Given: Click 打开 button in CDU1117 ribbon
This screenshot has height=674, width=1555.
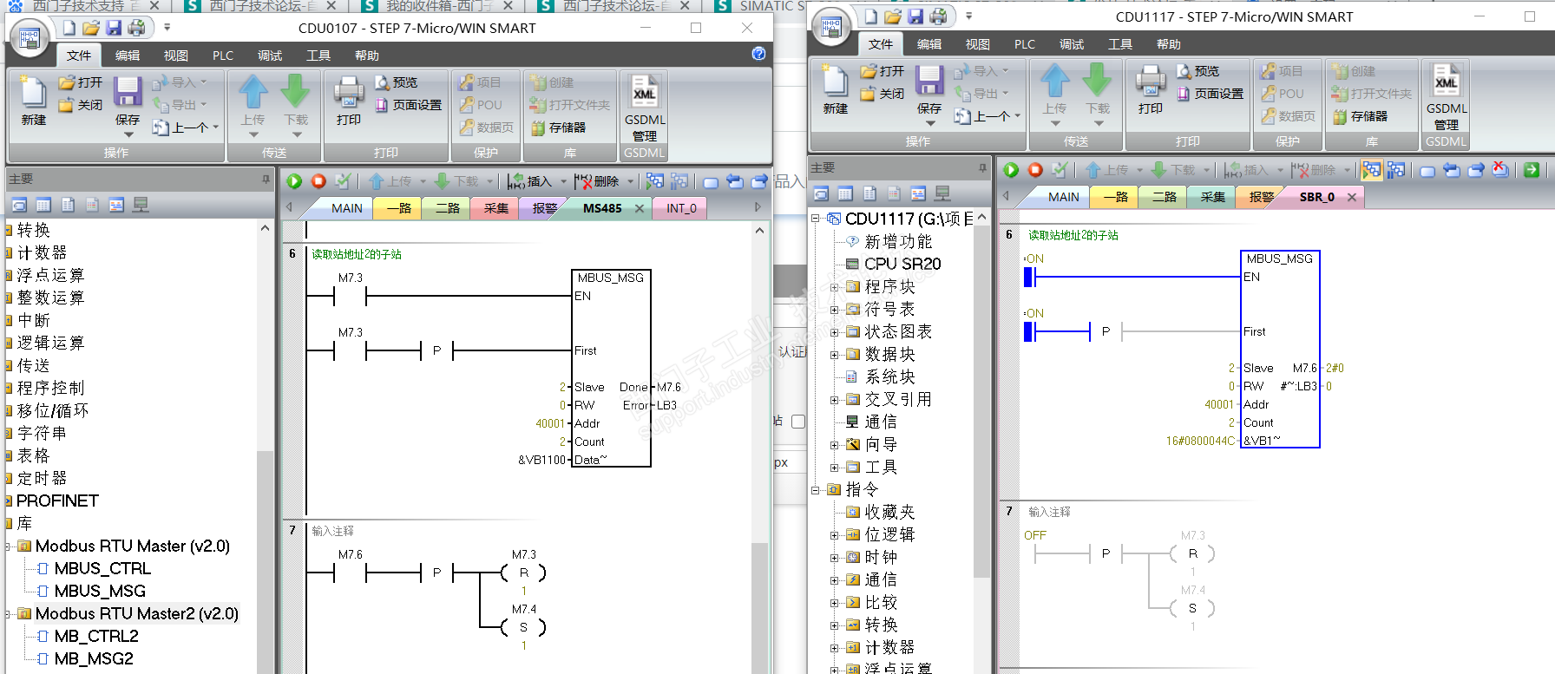Looking at the screenshot, I should tap(882, 71).
